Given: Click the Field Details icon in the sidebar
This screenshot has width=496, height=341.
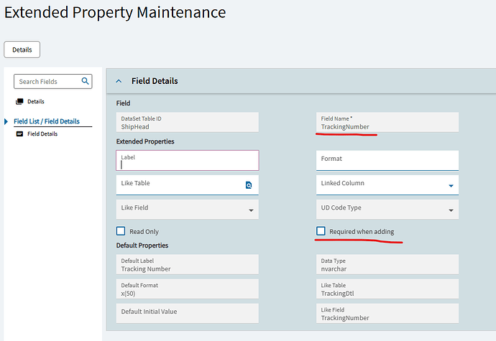Looking at the screenshot, I should click(19, 134).
